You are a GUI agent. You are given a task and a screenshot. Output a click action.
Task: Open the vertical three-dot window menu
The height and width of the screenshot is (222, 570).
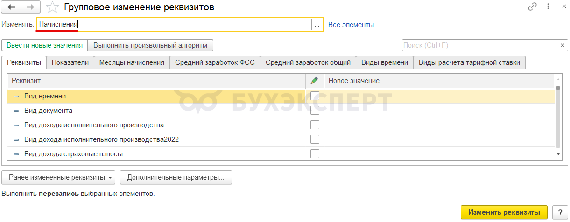click(x=547, y=7)
